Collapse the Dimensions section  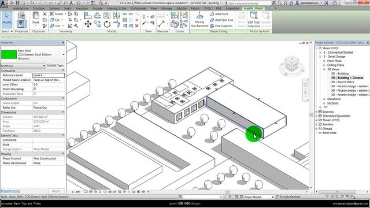point(63,112)
